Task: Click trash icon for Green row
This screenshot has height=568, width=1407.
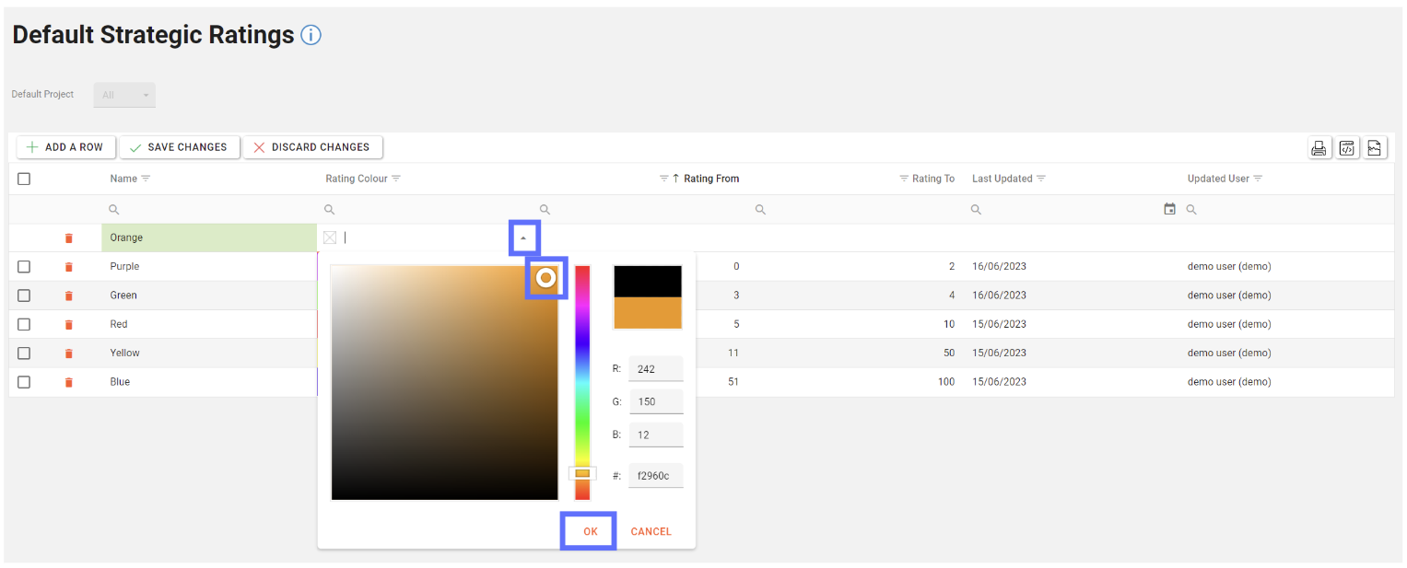Action: pos(68,296)
